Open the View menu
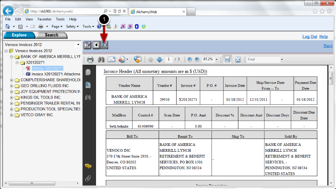 29,19
